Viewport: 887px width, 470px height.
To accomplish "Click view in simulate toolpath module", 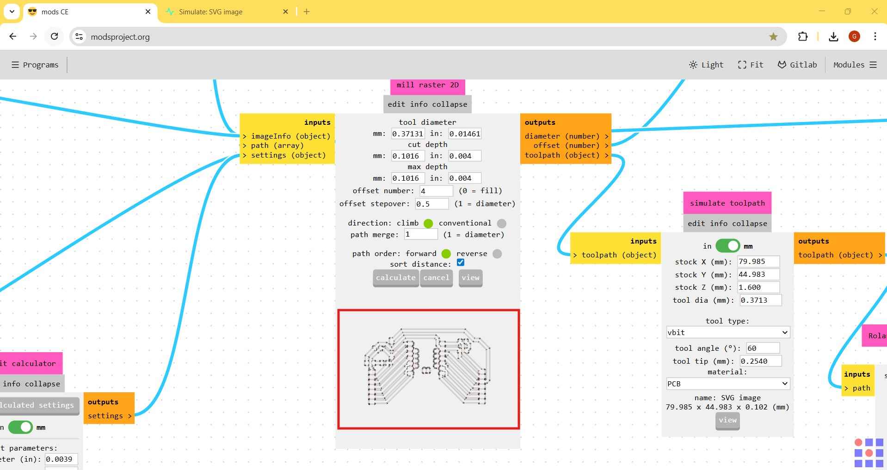I will [727, 421].
